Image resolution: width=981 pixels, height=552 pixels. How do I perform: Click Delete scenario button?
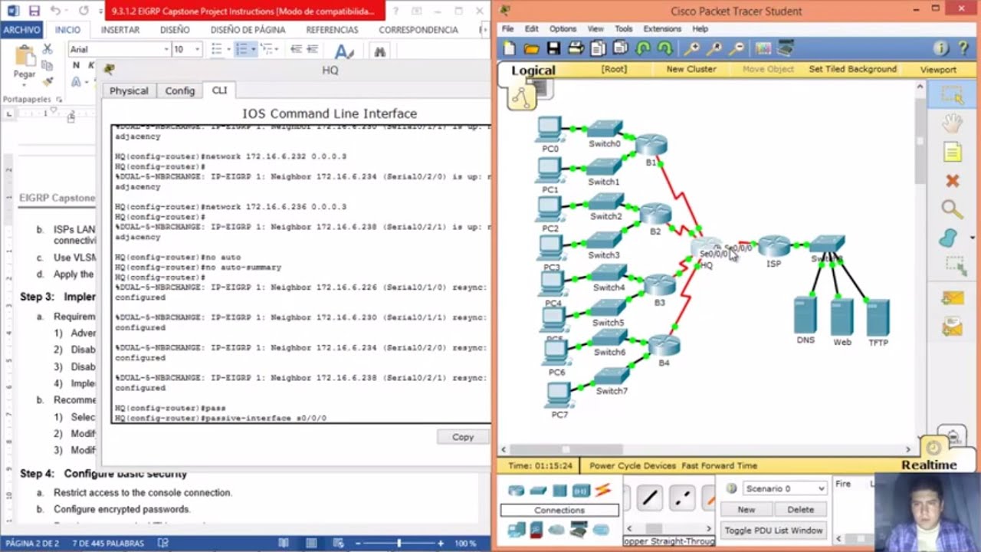(800, 509)
